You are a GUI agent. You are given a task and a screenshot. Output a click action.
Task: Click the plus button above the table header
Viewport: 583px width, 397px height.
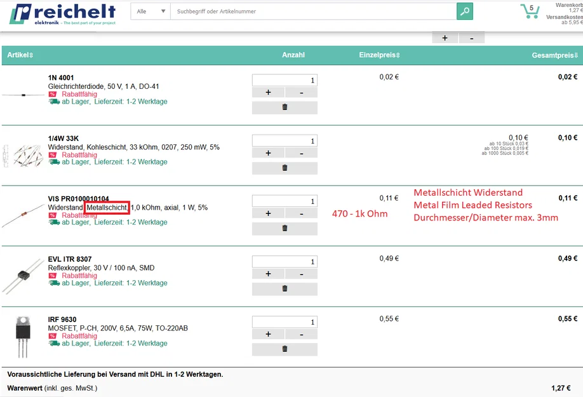[445, 38]
